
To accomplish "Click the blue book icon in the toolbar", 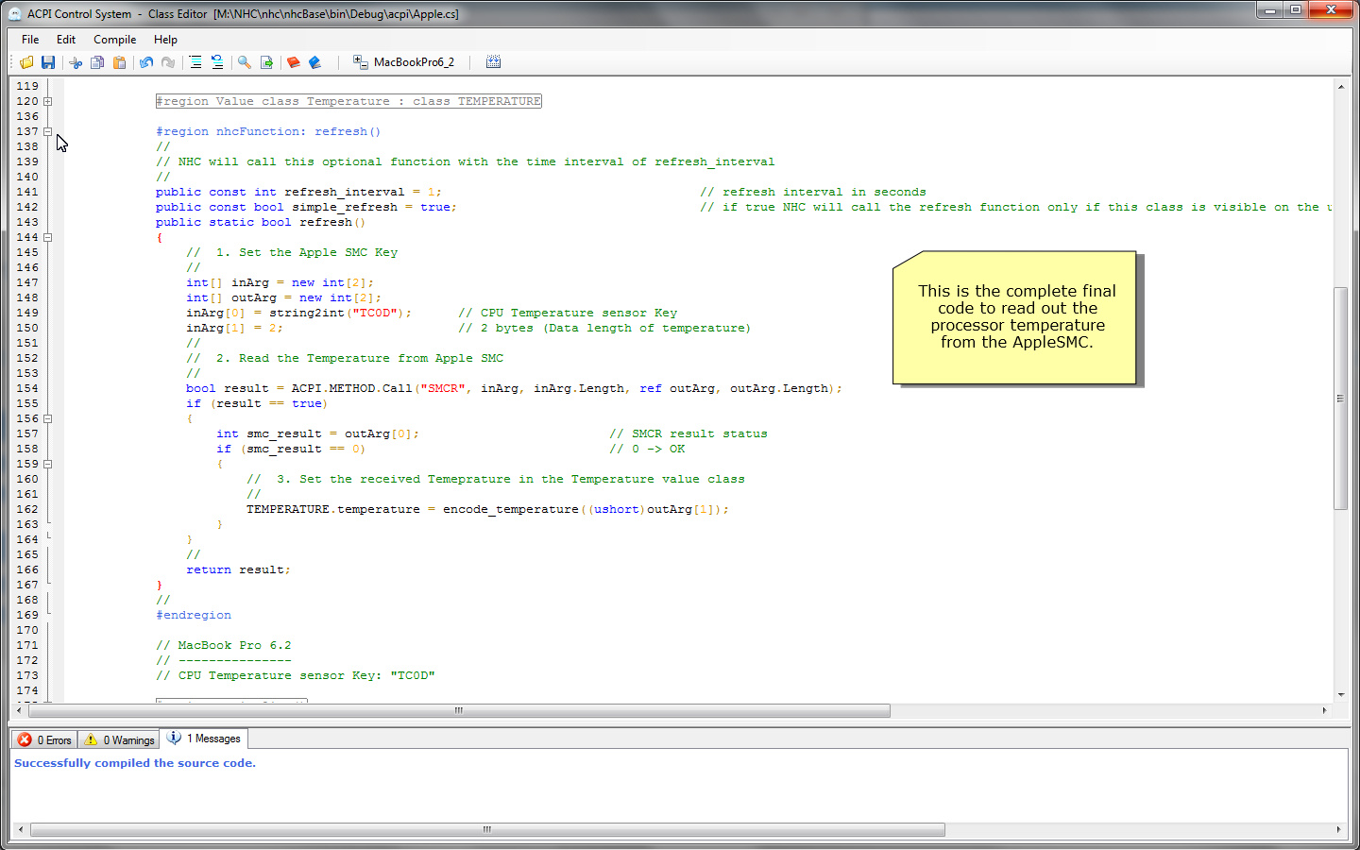I will 315,62.
